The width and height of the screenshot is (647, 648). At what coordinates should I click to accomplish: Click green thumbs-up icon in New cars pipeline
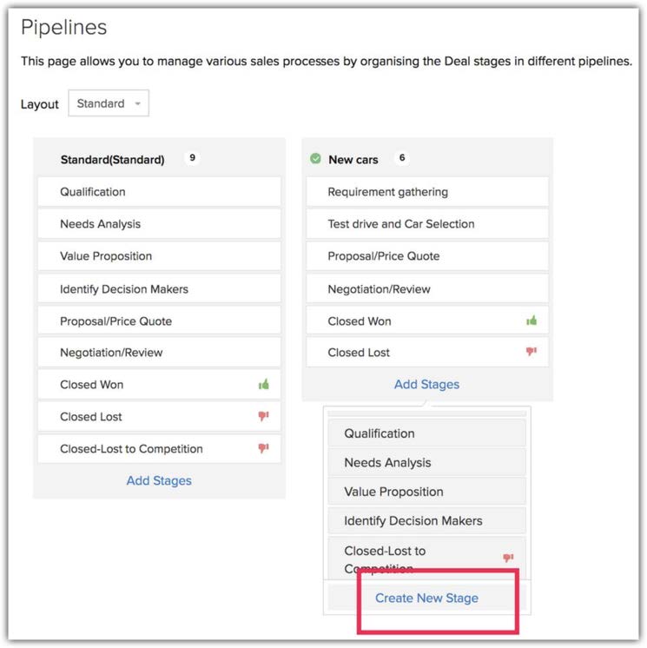point(531,321)
